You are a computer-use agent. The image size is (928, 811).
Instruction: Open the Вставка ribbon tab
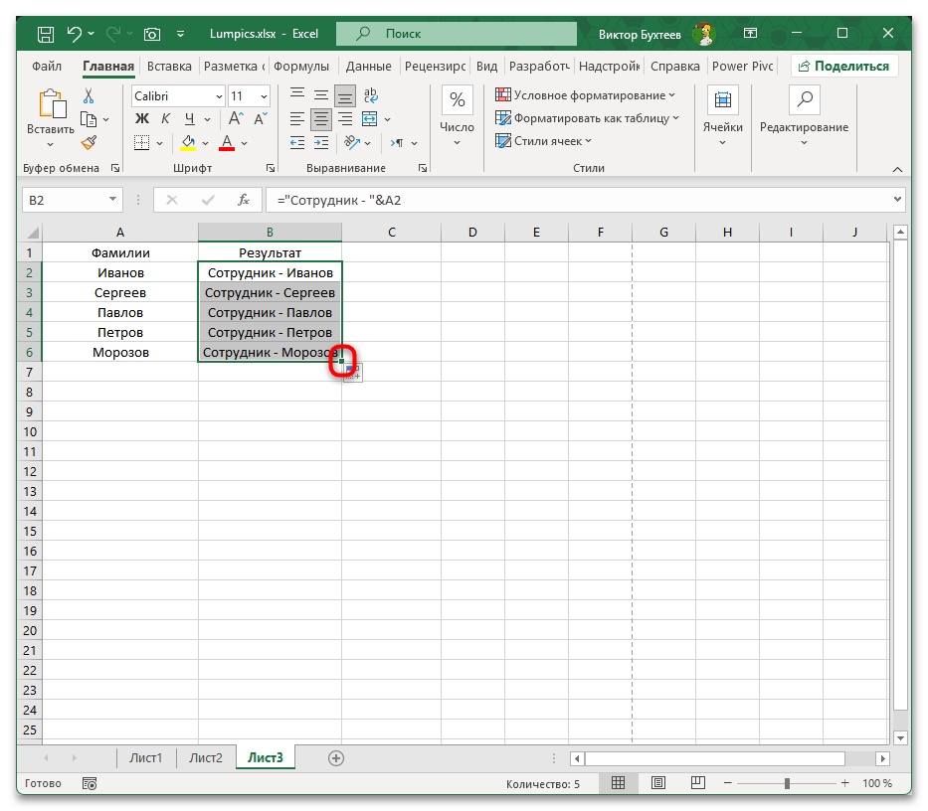coord(169,67)
